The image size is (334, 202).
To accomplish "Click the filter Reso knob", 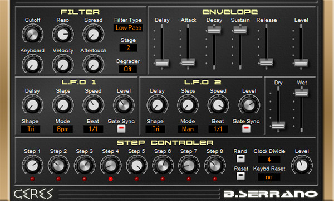I will click(63, 34).
